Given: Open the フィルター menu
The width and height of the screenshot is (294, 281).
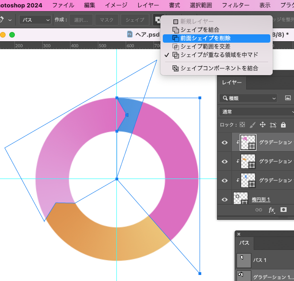Looking at the screenshot, I should [236, 5].
